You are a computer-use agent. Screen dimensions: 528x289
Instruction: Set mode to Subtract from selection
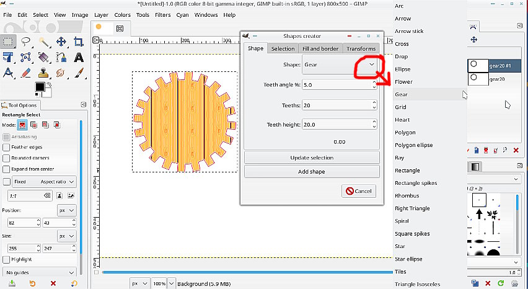coord(45,125)
